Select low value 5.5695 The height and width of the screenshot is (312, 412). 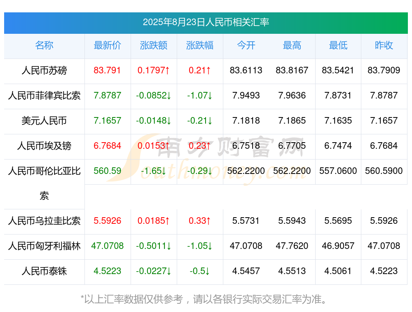pyautogui.click(x=338, y=221)
